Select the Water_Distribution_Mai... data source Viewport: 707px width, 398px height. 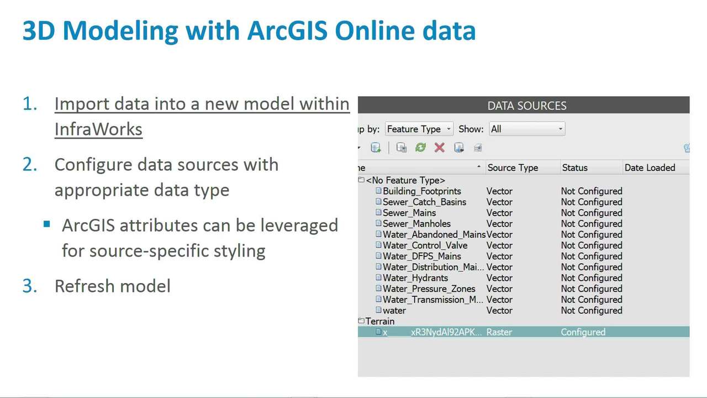click(433, 267)
